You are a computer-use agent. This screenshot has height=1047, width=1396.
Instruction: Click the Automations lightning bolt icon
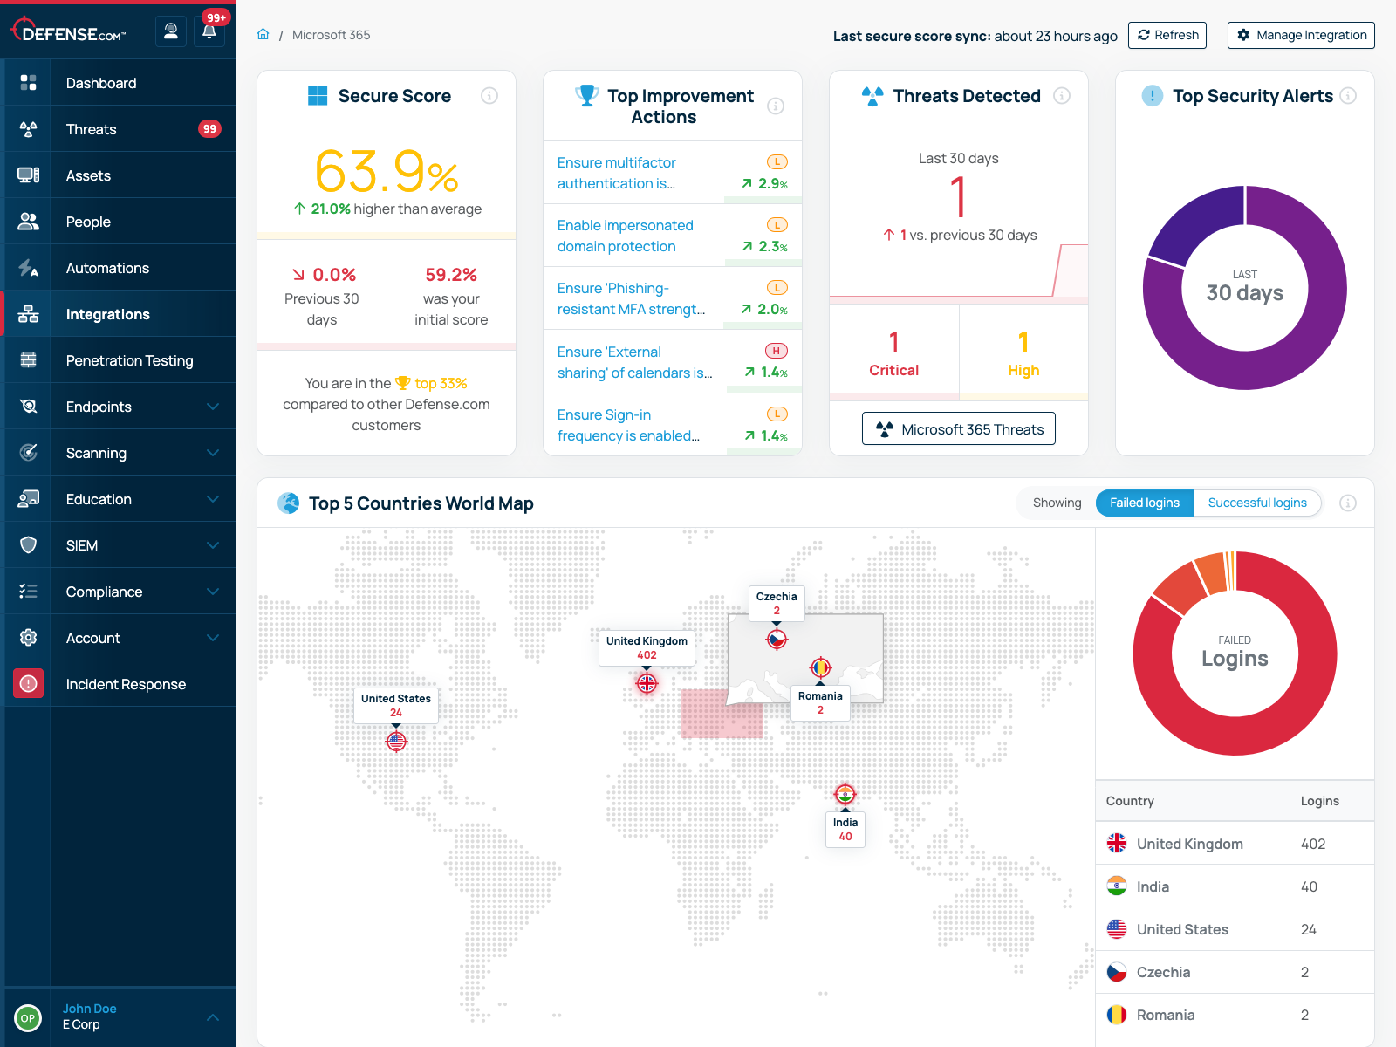click(28, 267)
